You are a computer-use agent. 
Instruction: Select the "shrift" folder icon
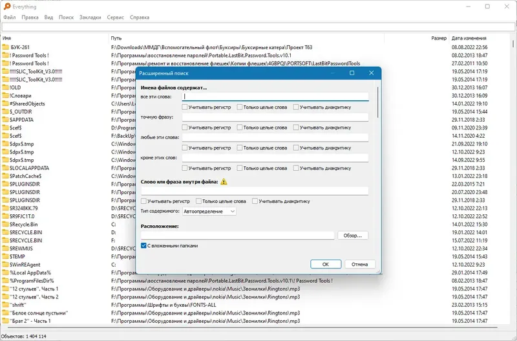[5, 305]
